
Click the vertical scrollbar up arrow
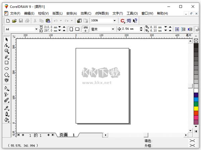tap(190, 41)
